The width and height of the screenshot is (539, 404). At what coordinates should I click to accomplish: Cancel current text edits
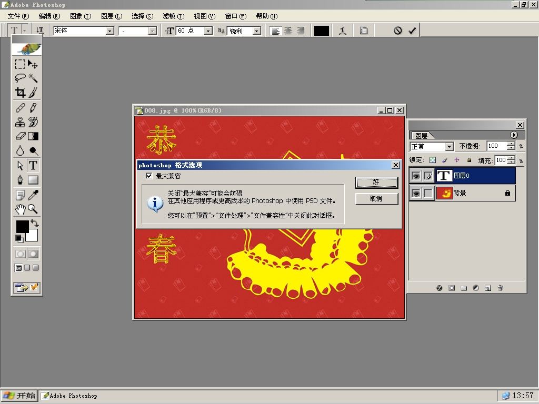(398, 31)
